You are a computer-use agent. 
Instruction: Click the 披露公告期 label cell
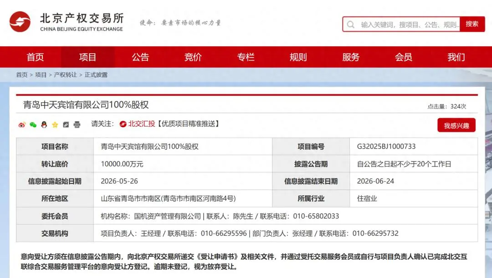(x=311, y=164)
